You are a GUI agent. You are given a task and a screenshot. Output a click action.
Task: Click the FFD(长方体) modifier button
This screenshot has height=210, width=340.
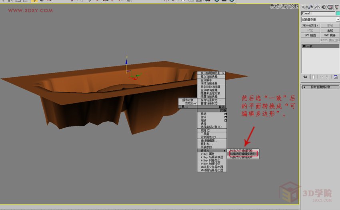pyautogui.click(x=310, y=25)
